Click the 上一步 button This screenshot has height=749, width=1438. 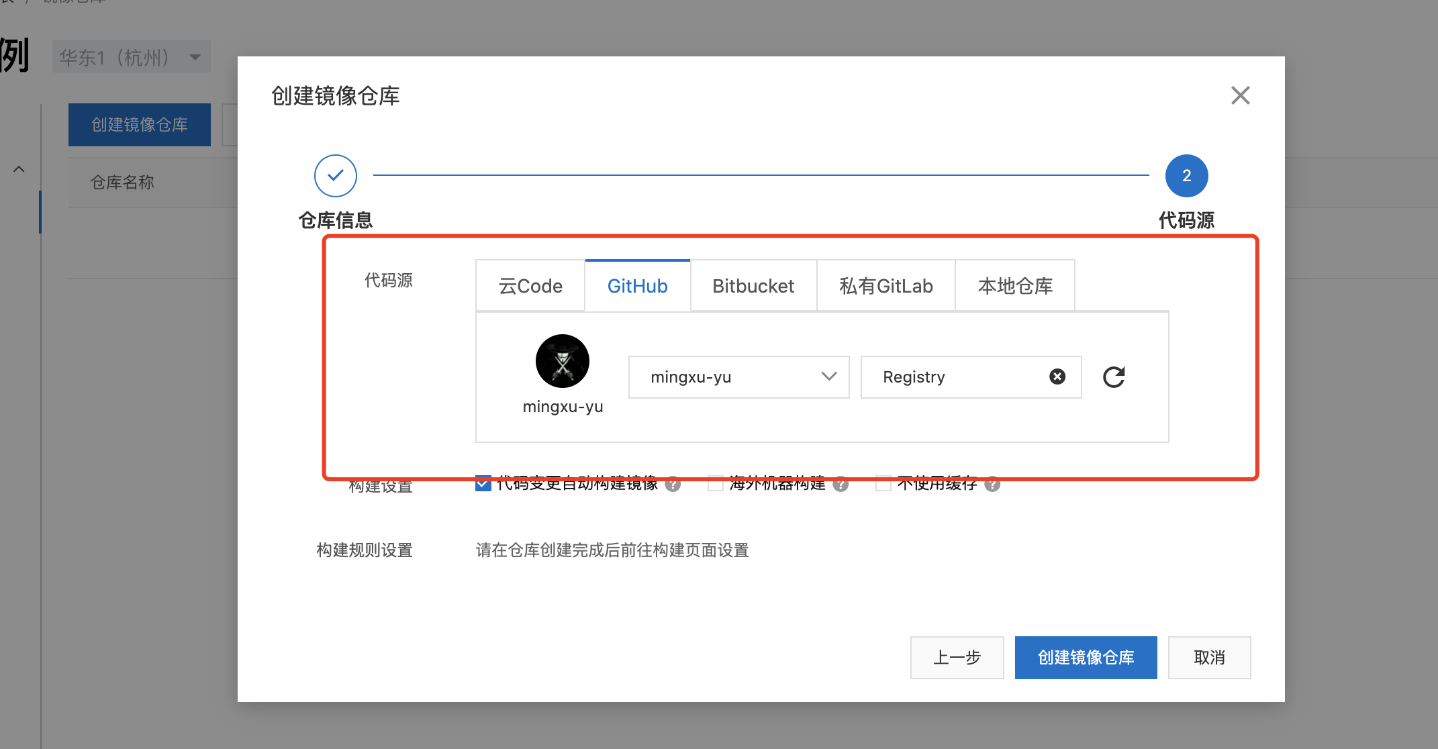click(957, 658)
